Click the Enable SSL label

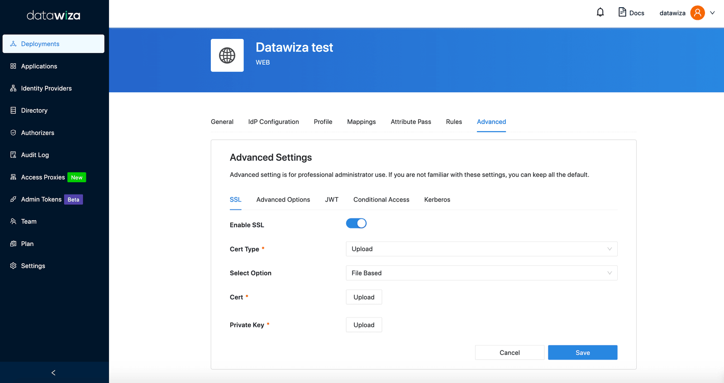[x=247, y=225]
